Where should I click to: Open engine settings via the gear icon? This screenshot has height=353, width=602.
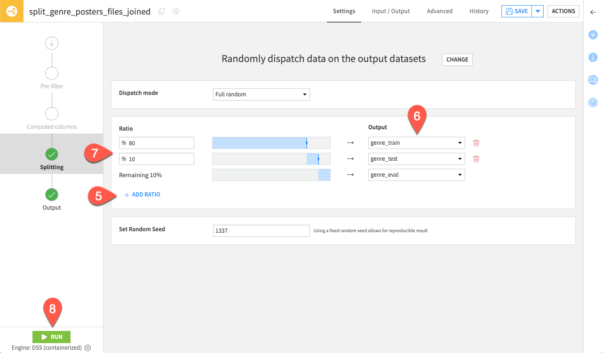coord(87,348)
